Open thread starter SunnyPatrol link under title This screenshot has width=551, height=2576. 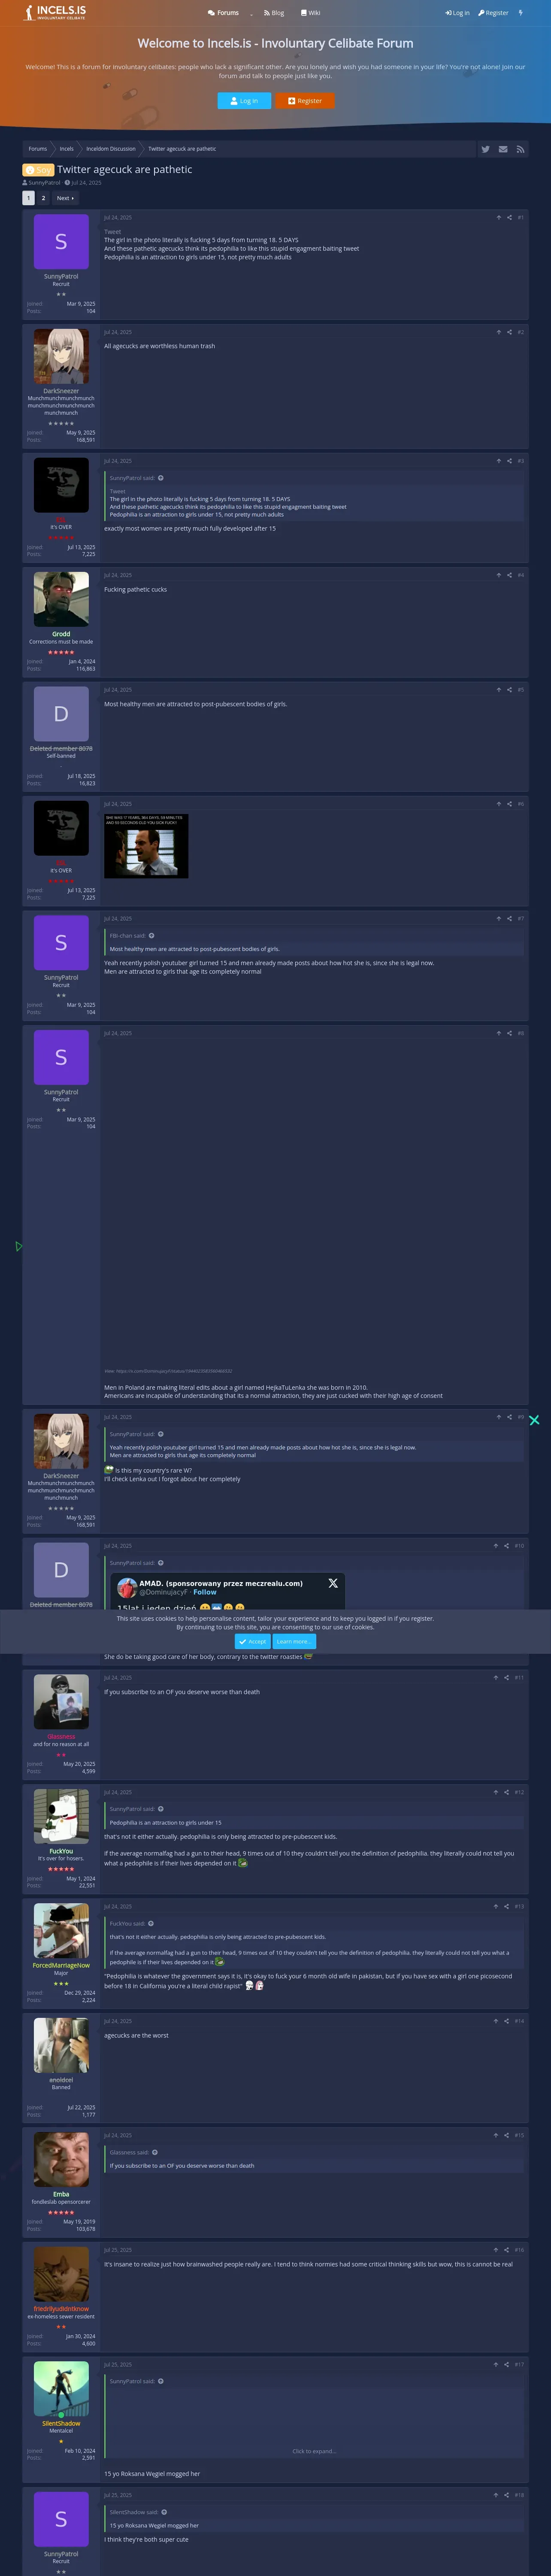(44, 183)
